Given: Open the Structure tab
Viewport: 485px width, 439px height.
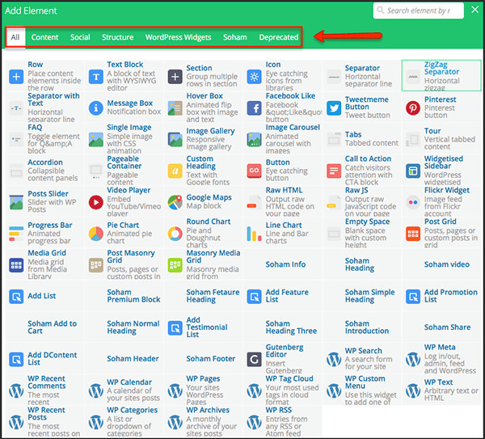Looking at the screenshot, I should tap(117, 37).
